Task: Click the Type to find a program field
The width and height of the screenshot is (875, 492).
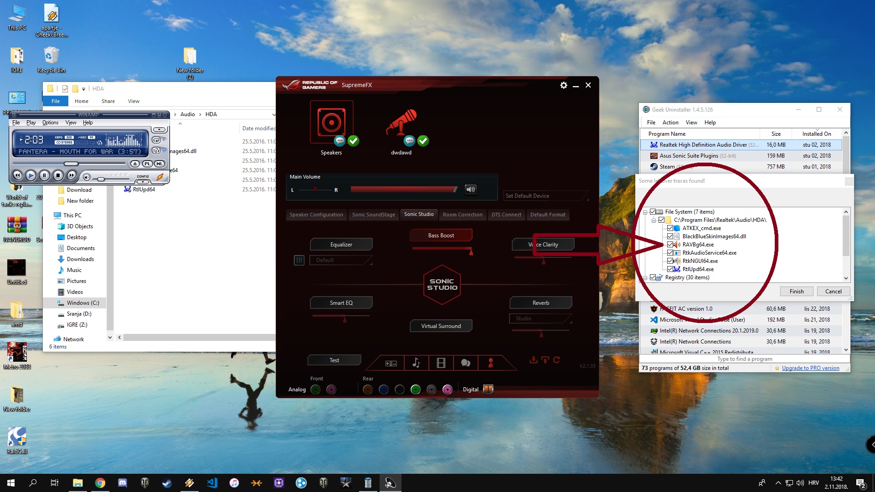Action: (x=745, y=359)
